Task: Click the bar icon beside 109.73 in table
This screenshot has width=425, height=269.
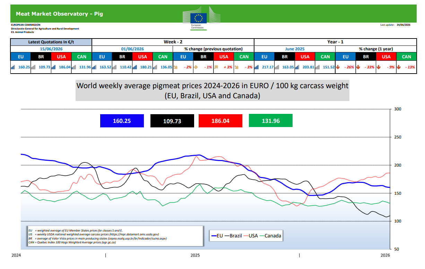Action: [34, 67]
